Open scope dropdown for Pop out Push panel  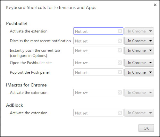[x=139, y=72]
